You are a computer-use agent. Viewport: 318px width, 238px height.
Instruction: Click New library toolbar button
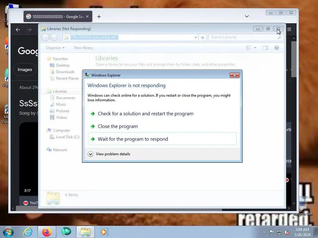point(83,48)
